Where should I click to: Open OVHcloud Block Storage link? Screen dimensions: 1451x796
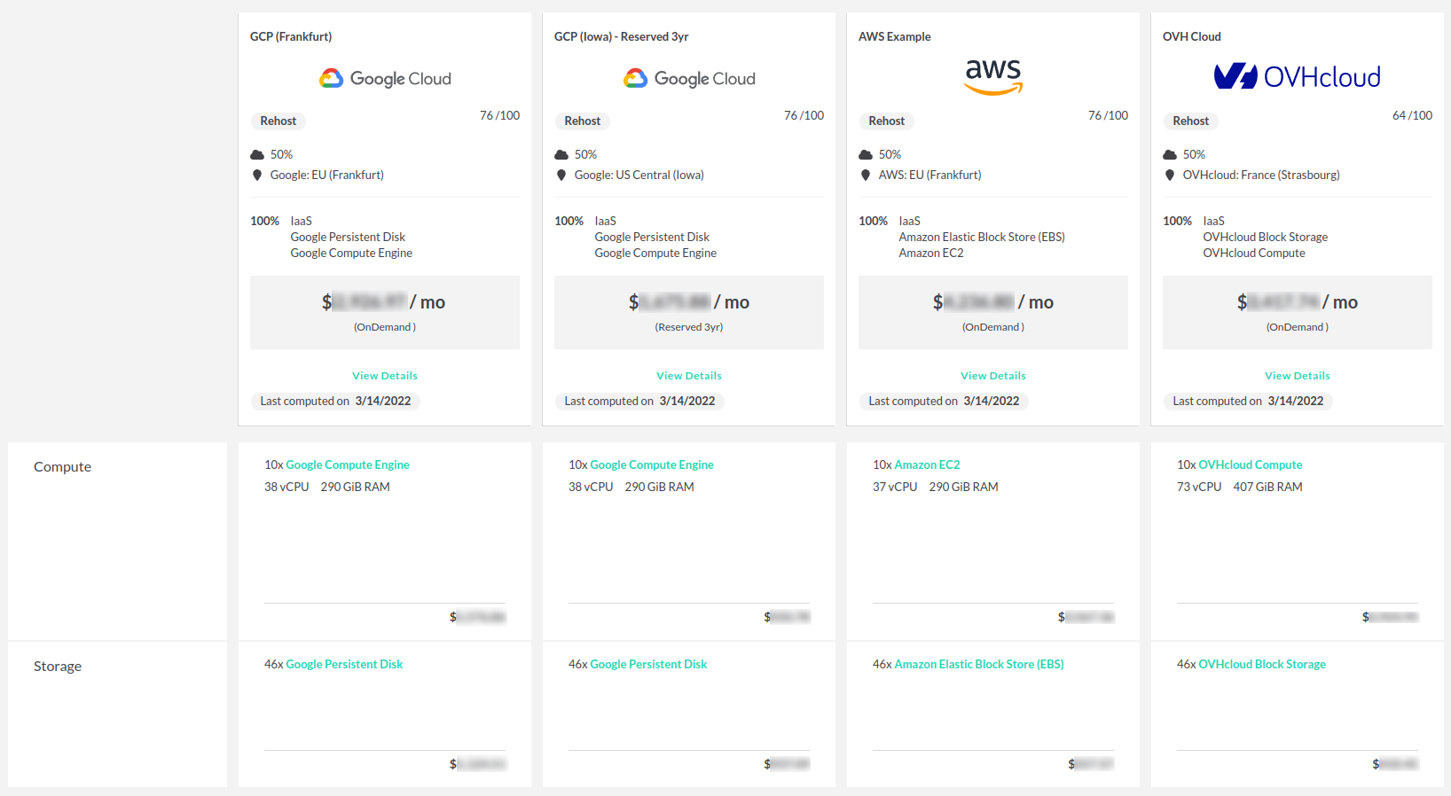click(x=1262, y=664)
